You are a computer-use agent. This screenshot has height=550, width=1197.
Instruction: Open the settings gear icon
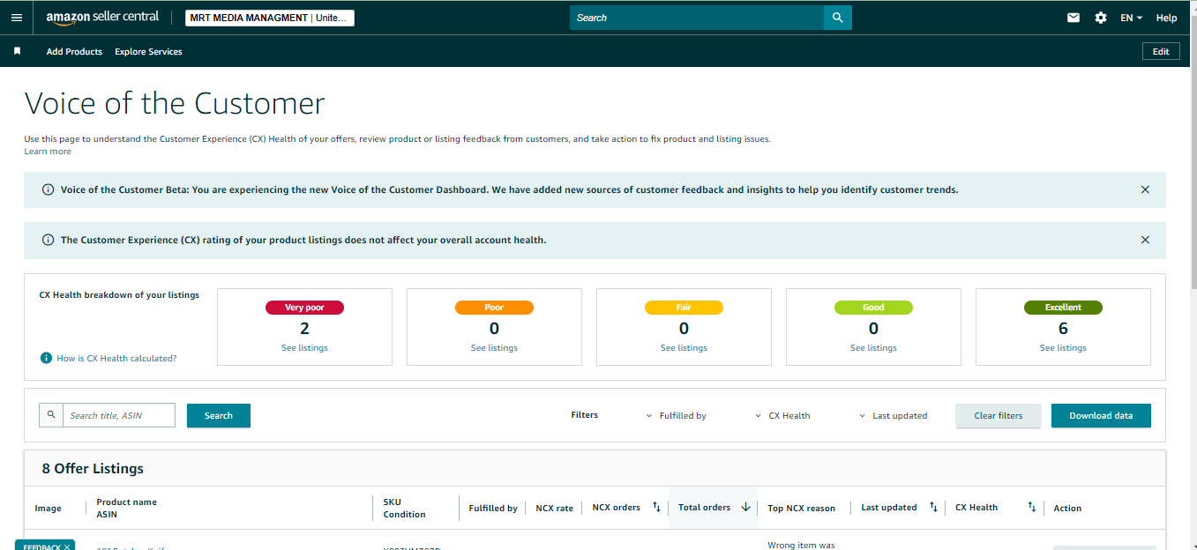1101,18
